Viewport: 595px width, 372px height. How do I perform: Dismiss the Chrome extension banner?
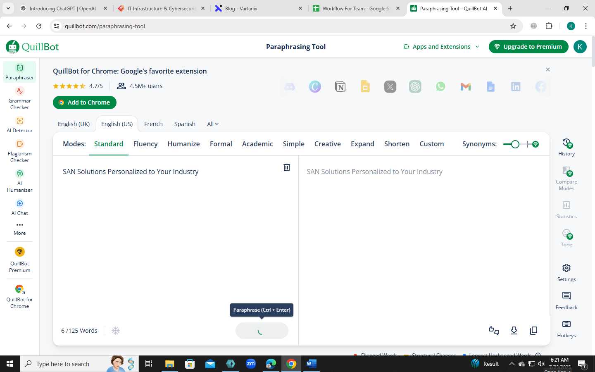[x=548, y=69]
